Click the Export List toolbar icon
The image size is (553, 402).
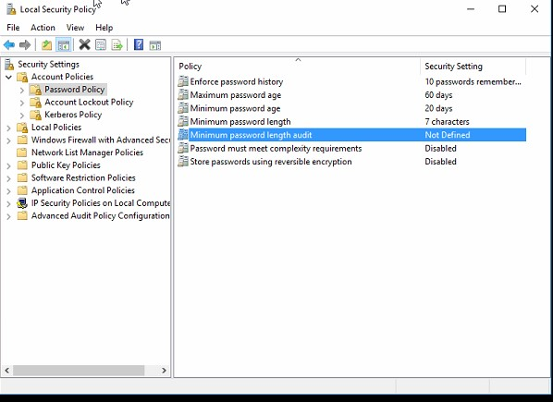117,45
